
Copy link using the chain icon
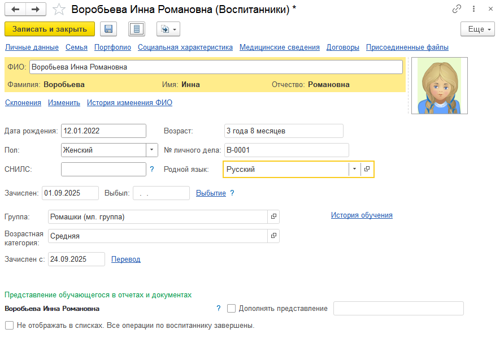[x=457, y=10]
